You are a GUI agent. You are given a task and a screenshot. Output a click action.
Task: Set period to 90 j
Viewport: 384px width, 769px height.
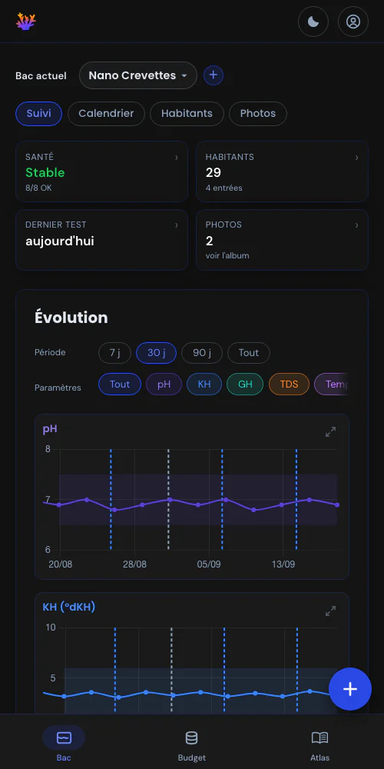point(202,353)
